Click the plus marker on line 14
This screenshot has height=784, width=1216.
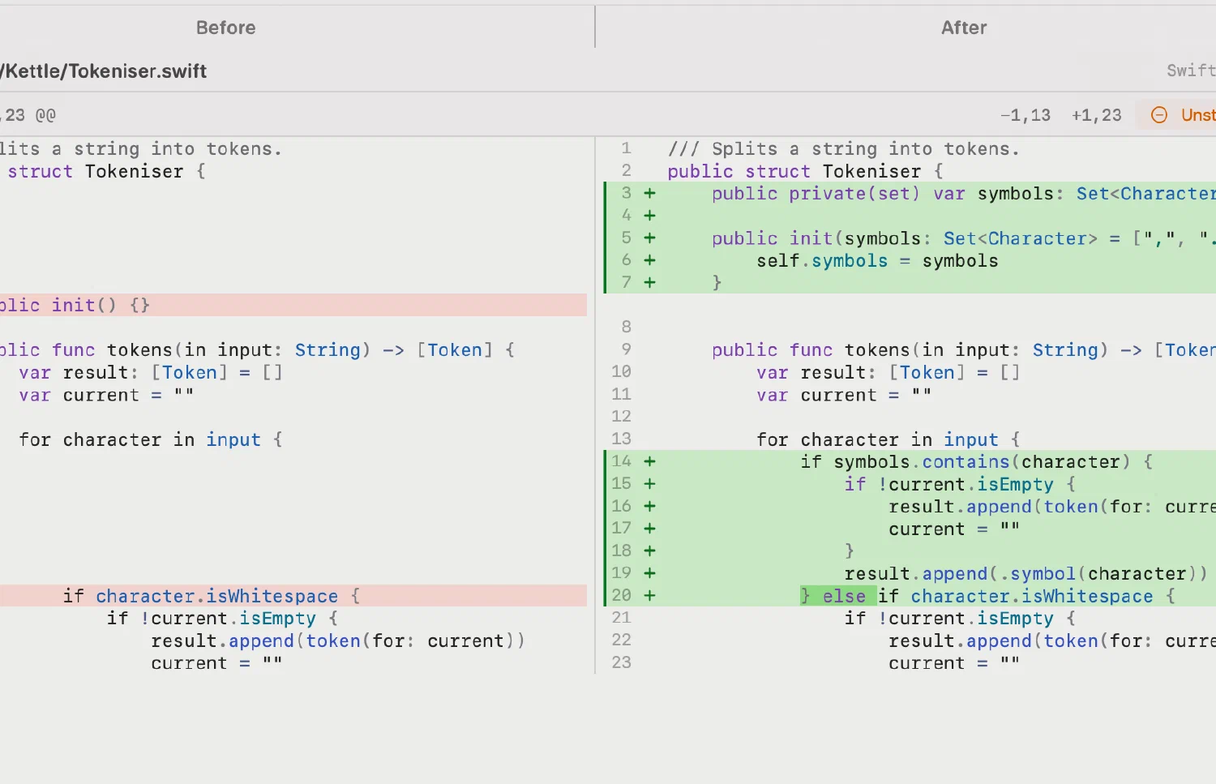649,461
